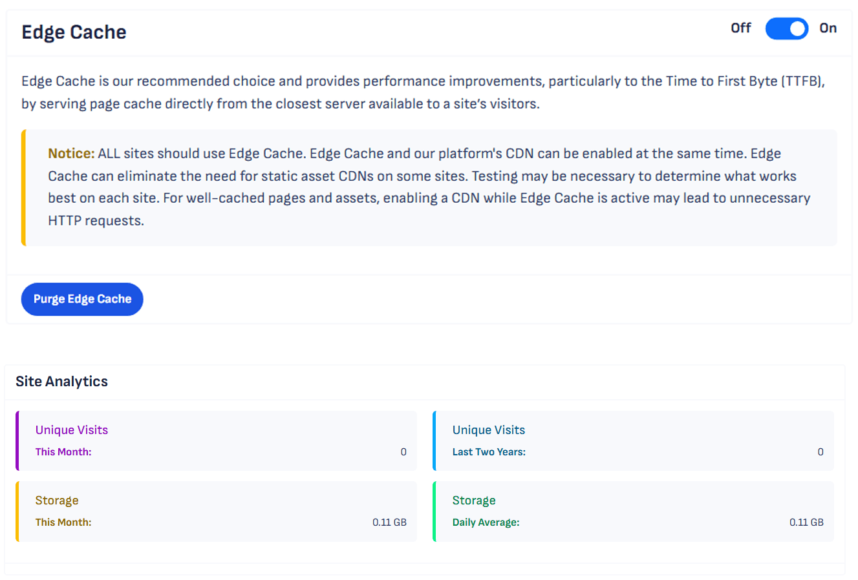The width and height of the screenshot is (858, 580).
Task: Select the blue Unique Visits card title
Action: point(488,430)
